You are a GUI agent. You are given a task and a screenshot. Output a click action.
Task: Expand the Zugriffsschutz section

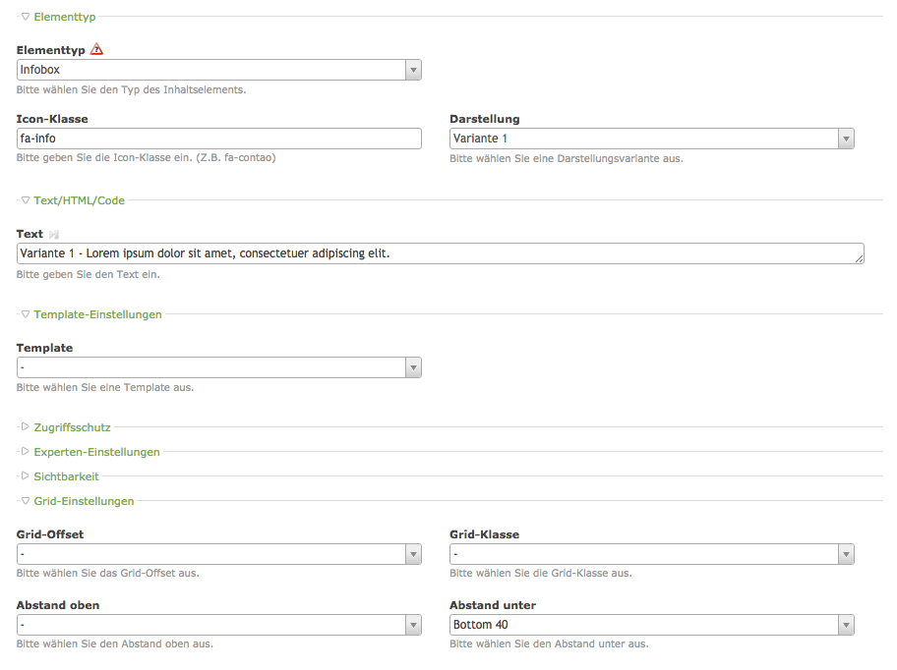(72, 427)
